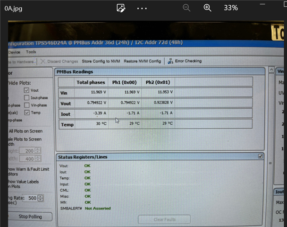Viewport: 287px width, 227px height.
Task: Open the Device menu
Action: coord(14,52)
